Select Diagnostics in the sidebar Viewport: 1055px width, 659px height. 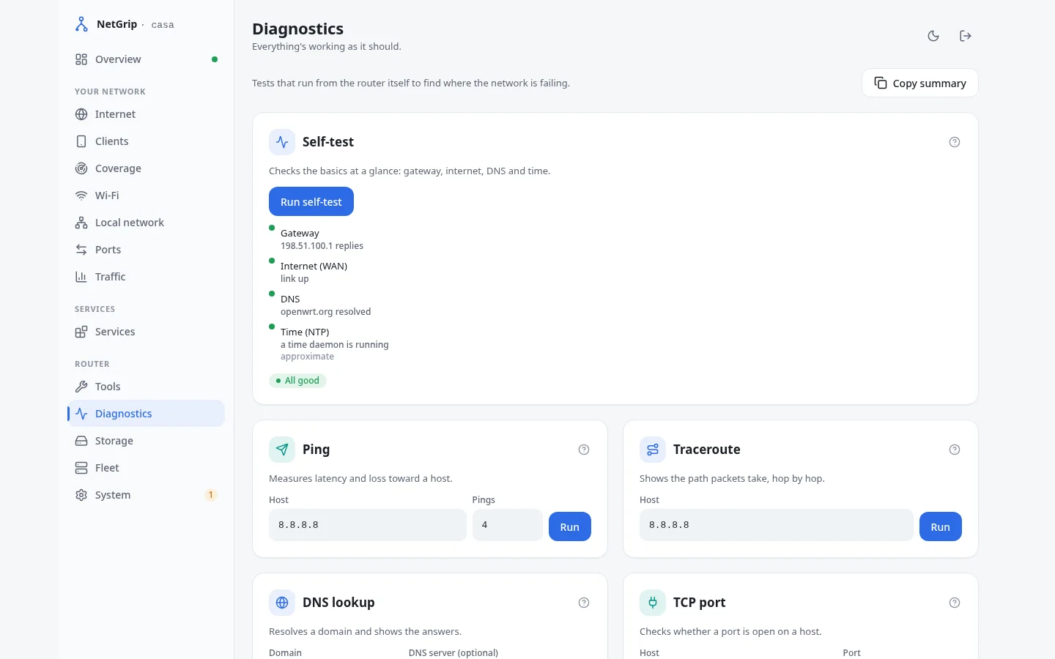pos(147,414)
